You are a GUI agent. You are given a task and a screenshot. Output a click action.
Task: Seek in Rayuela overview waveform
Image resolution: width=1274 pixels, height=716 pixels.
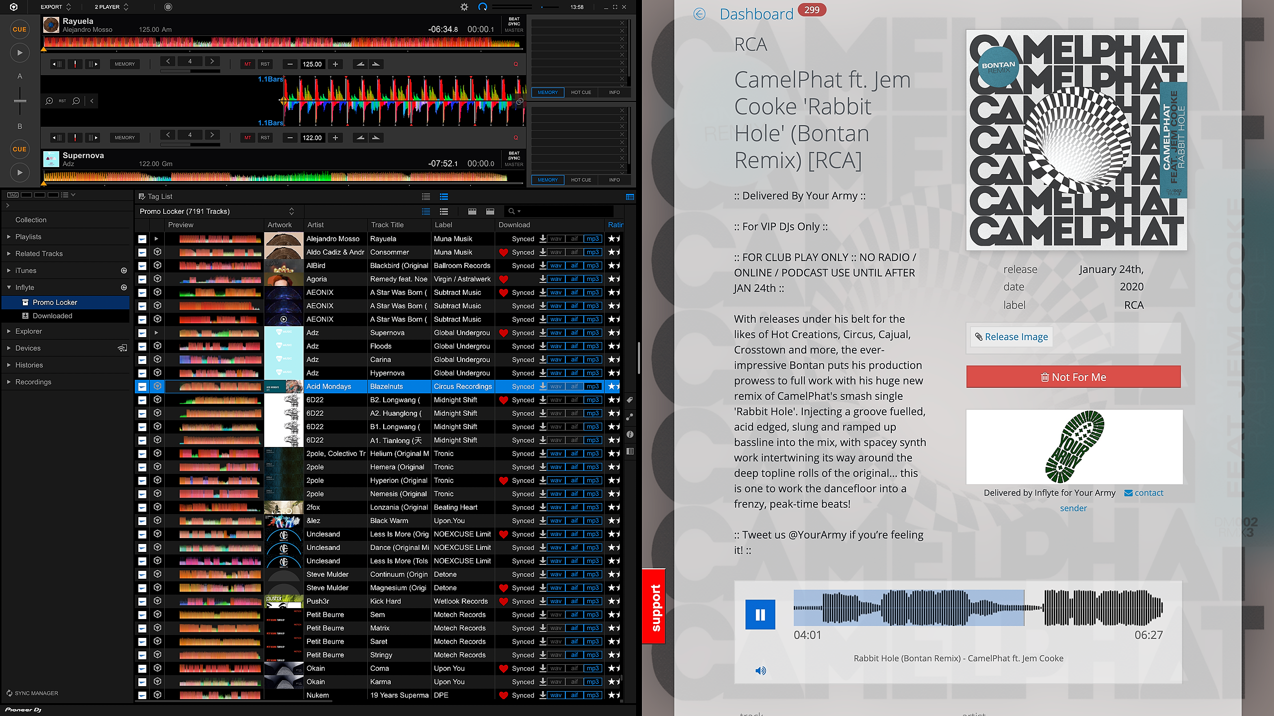282,43
